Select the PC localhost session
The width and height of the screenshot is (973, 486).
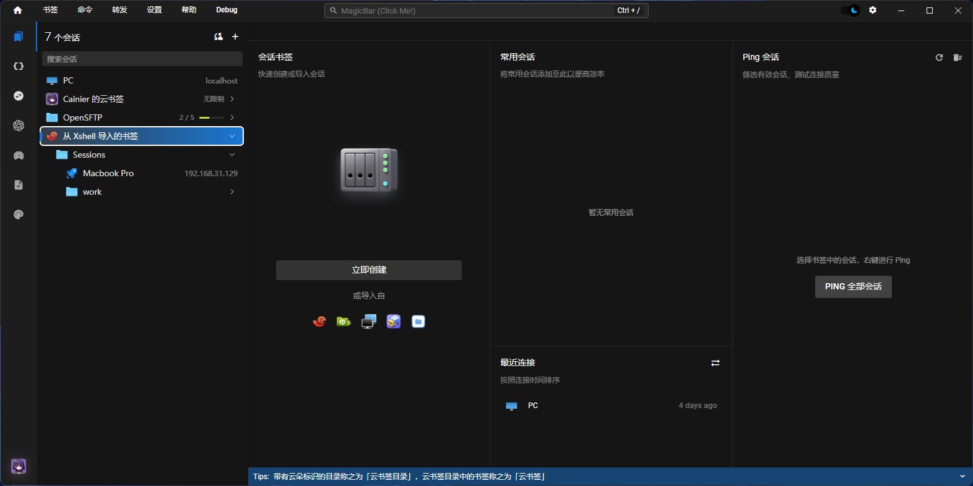tap(142, 80)
